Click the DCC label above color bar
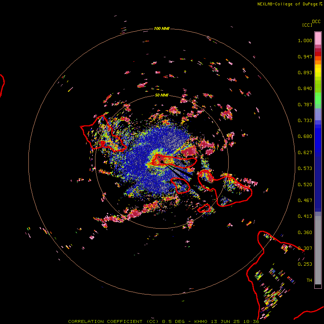This screenshot has height=324, width=324. tap(316, 22)
